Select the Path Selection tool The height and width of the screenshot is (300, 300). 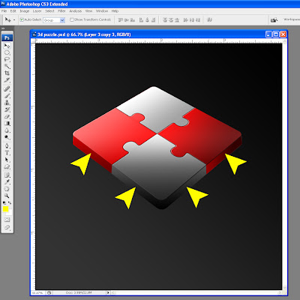click(7, 160)
